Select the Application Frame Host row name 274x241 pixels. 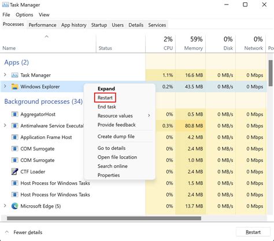click(x=46, y=137)
